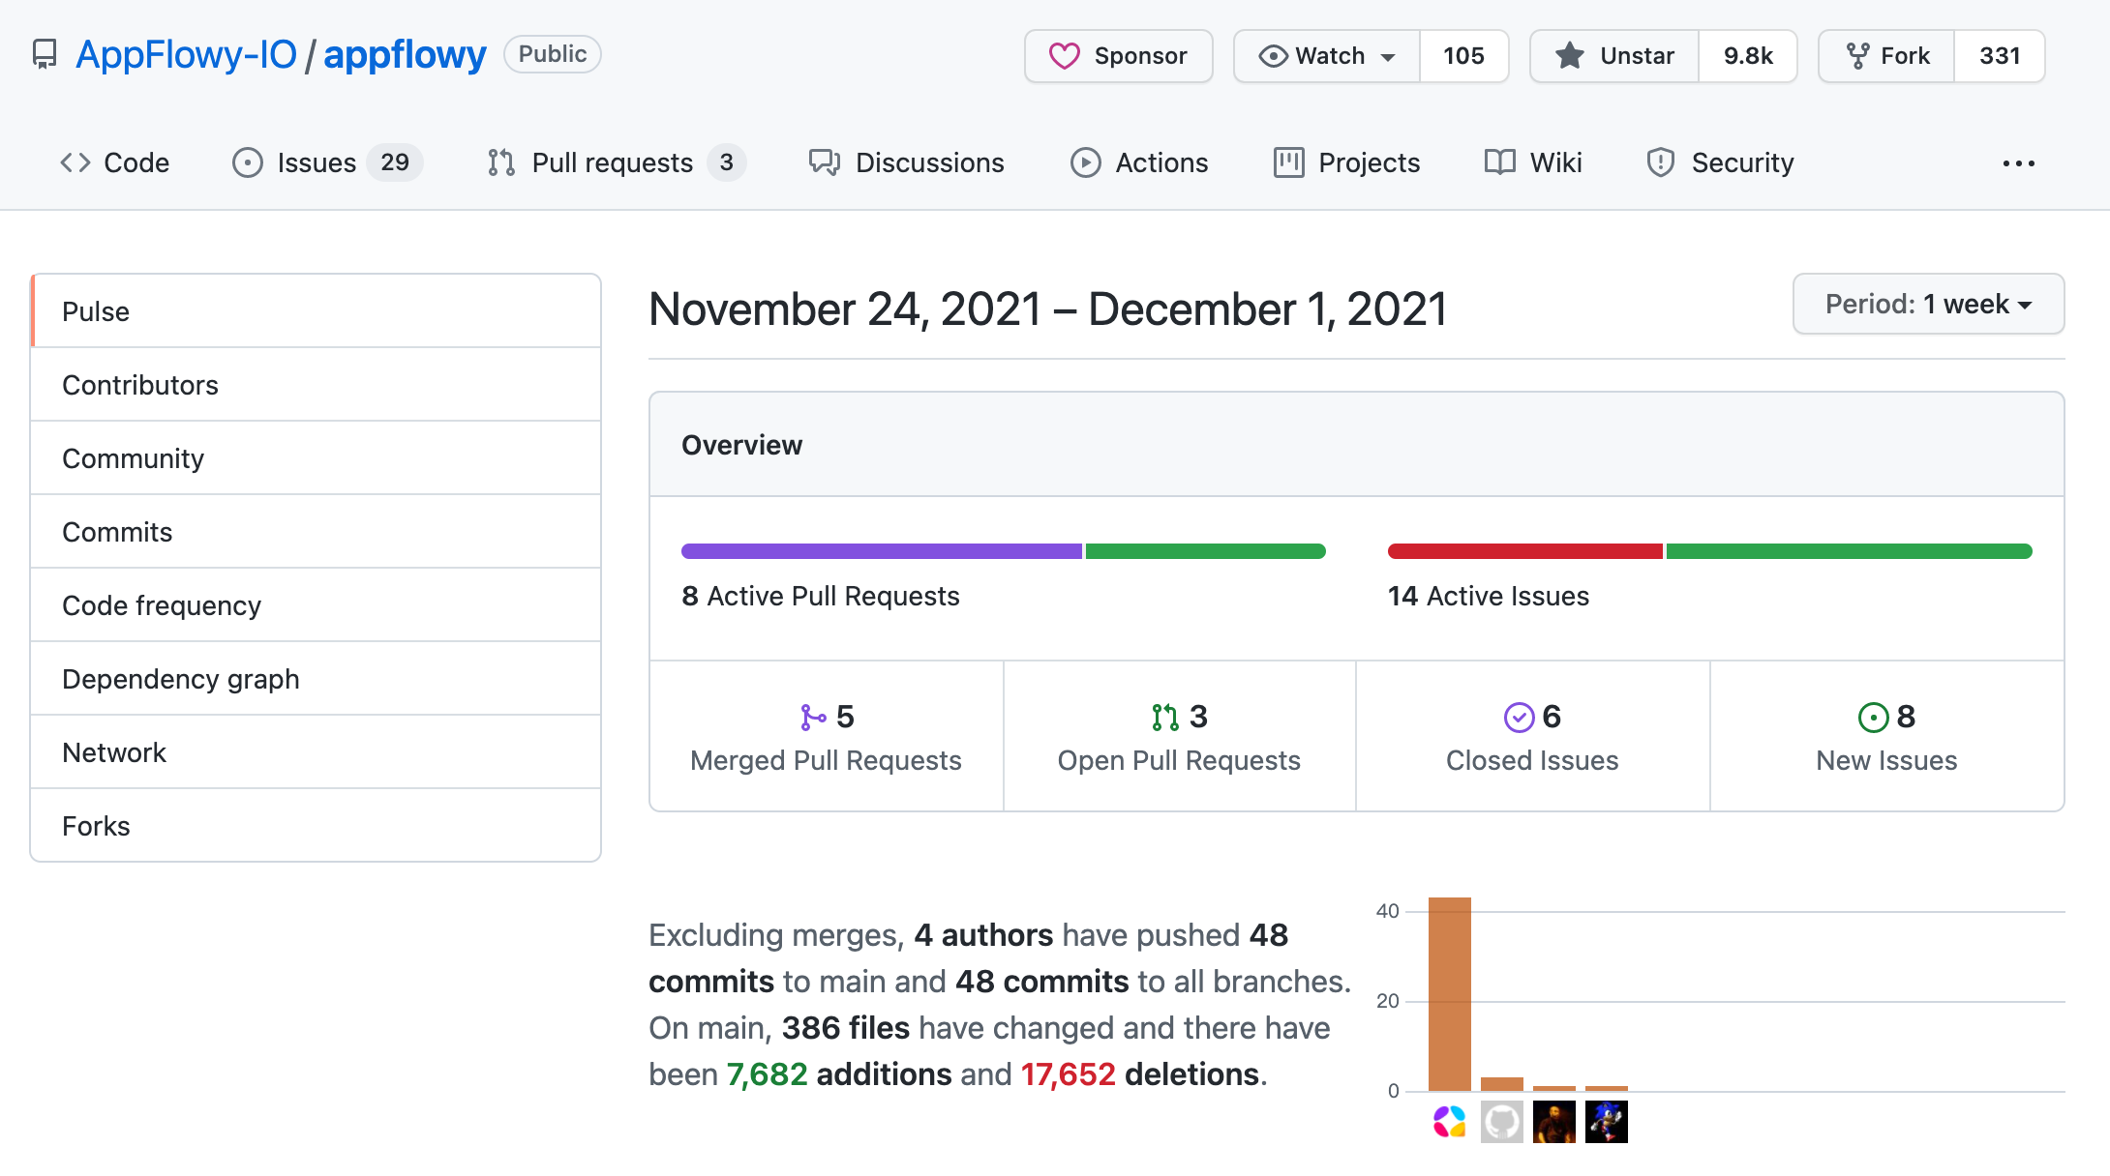
Task: Click the '14 Active Issues' text
Action: pos(1489,596)
